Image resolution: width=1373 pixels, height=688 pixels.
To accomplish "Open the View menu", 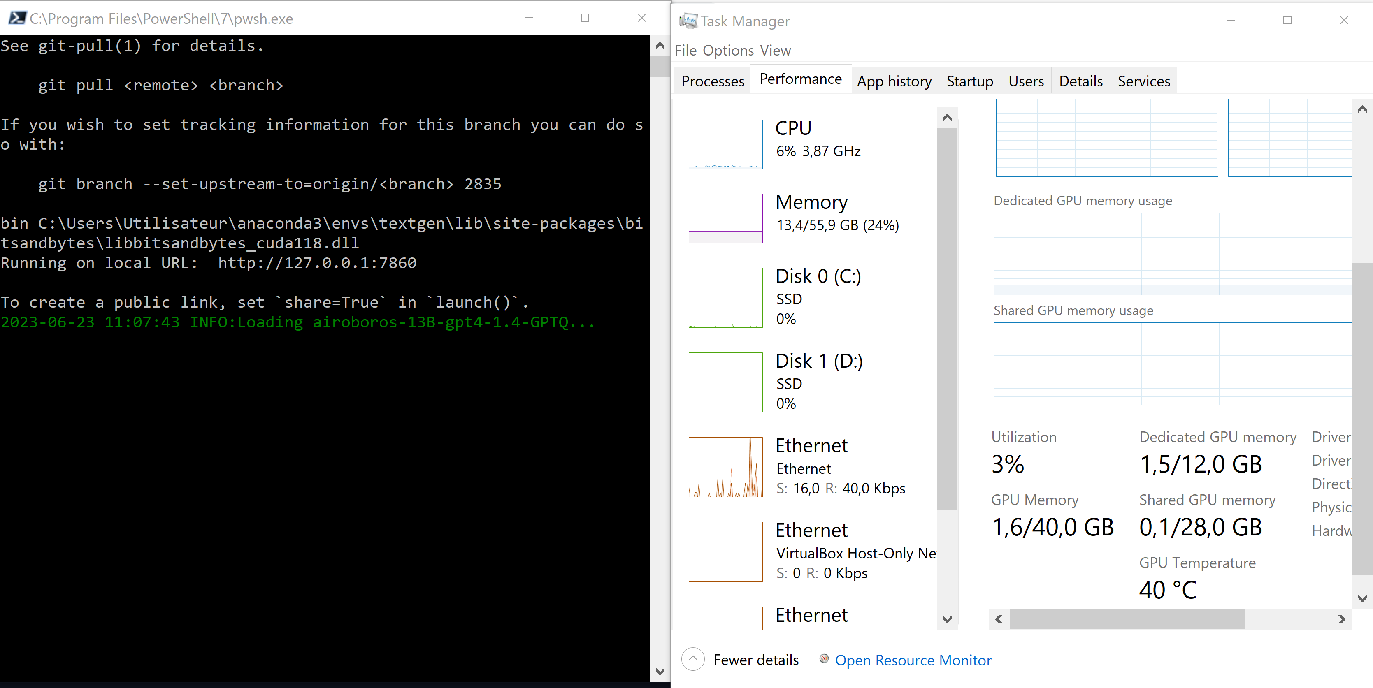I will [x=776, y=50].
